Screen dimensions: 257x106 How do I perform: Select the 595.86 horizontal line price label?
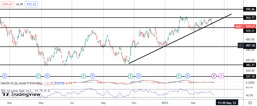pos(250,9)
